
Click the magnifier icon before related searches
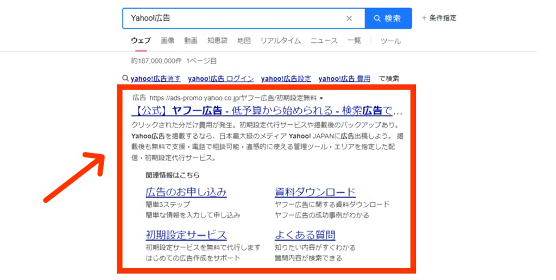click(x=125, y=78)
